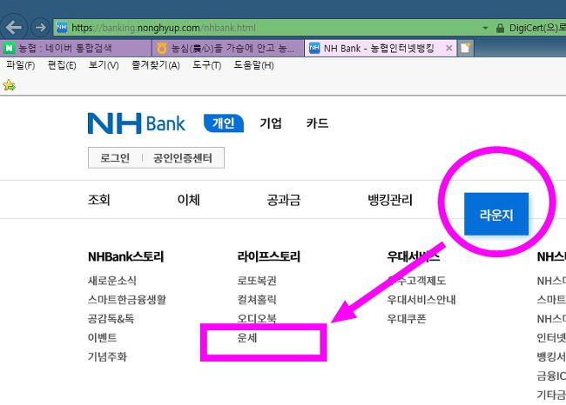Switch to the 농심 tab
The height and width of the screenshot is (405, 566).
pos(228,48)
